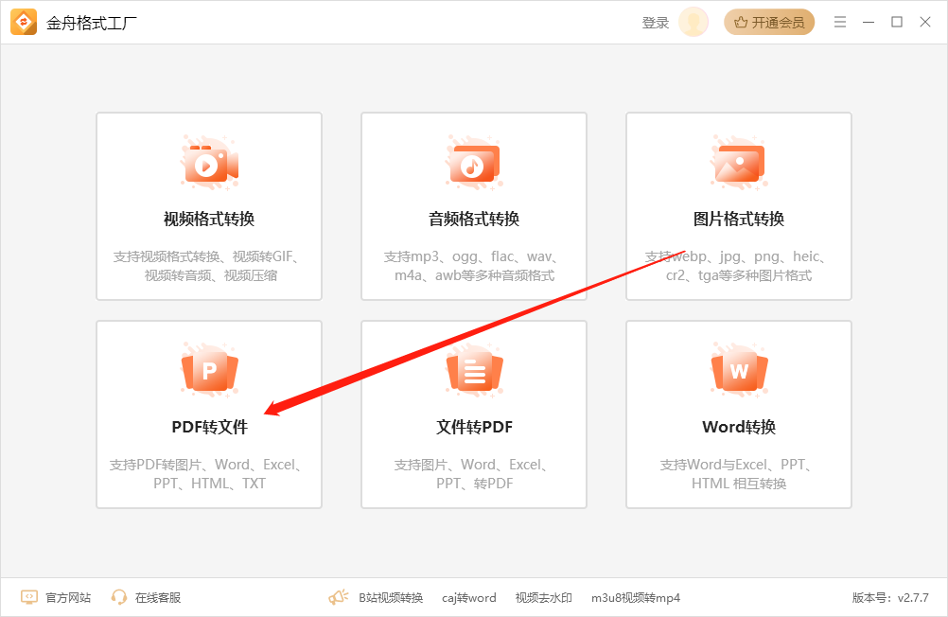Click the megaphone icon near B站视频转换
Image resolution: width=948 pixels, height=617 pixels.
[x=338, y=596]
